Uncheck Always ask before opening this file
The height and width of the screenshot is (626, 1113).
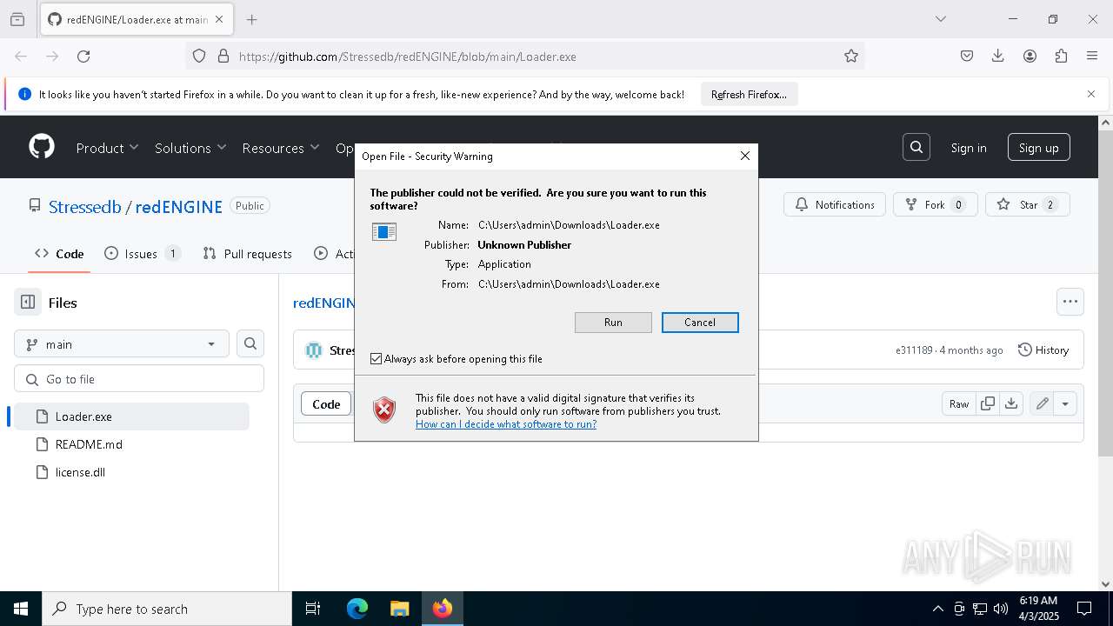(x=377, y=359)
